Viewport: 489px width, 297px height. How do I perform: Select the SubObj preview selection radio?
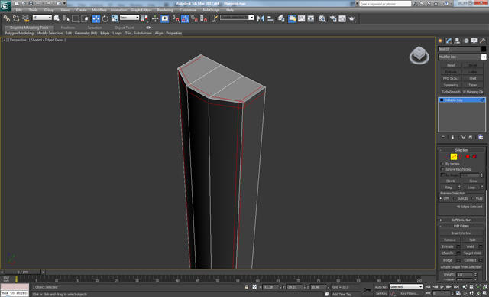[x=455, y=198]
